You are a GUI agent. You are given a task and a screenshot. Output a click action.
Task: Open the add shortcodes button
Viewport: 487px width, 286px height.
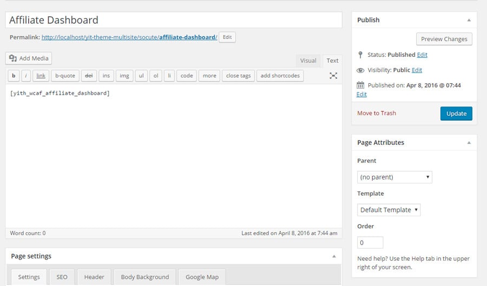click(280, 76)
